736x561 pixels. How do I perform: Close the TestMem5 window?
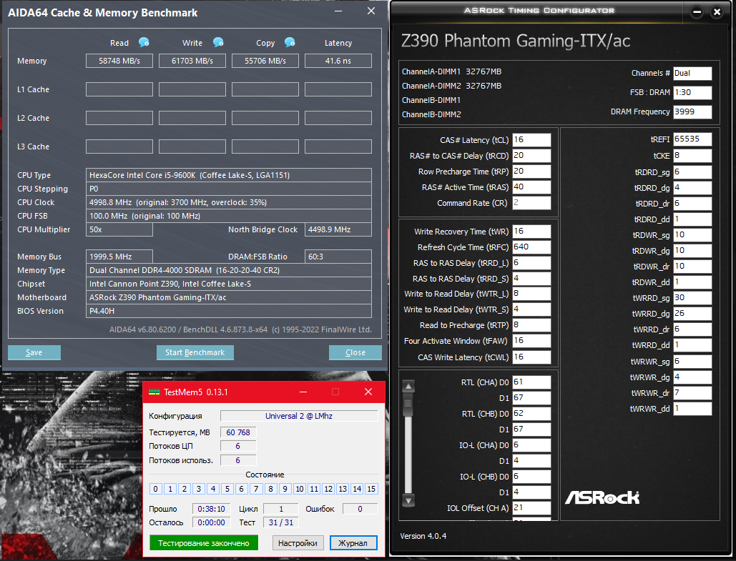pos(368,392)
